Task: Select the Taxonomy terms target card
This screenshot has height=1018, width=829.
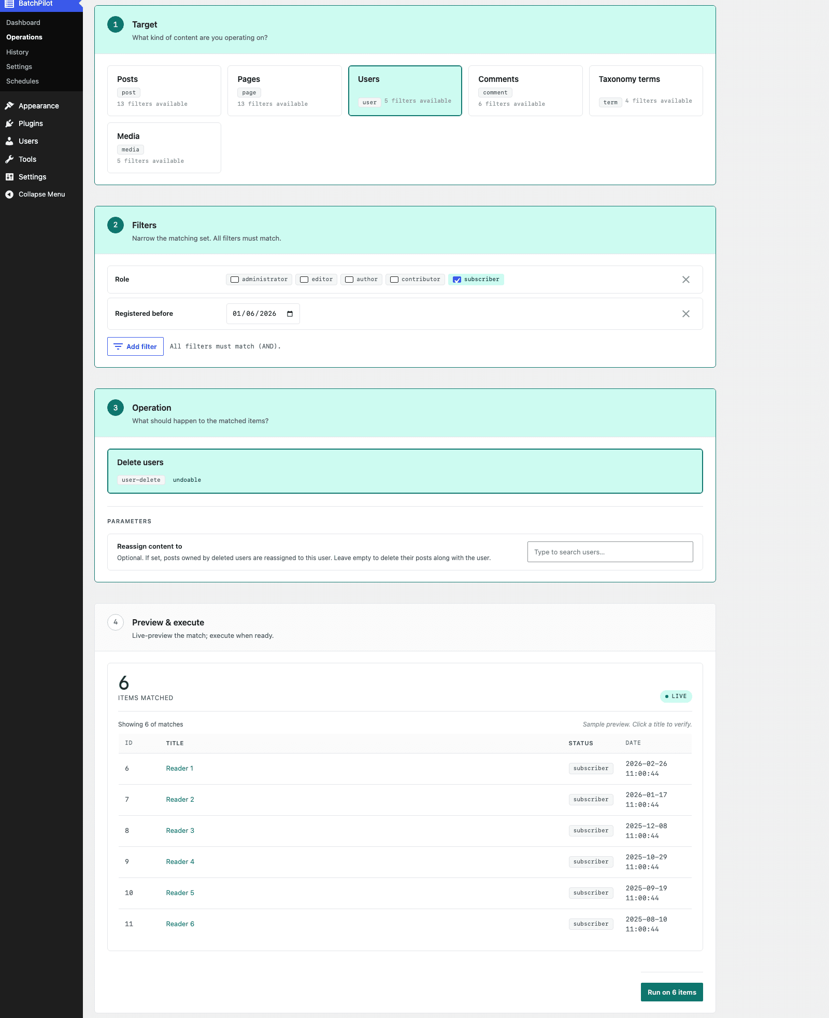Action: pos(646,91)
